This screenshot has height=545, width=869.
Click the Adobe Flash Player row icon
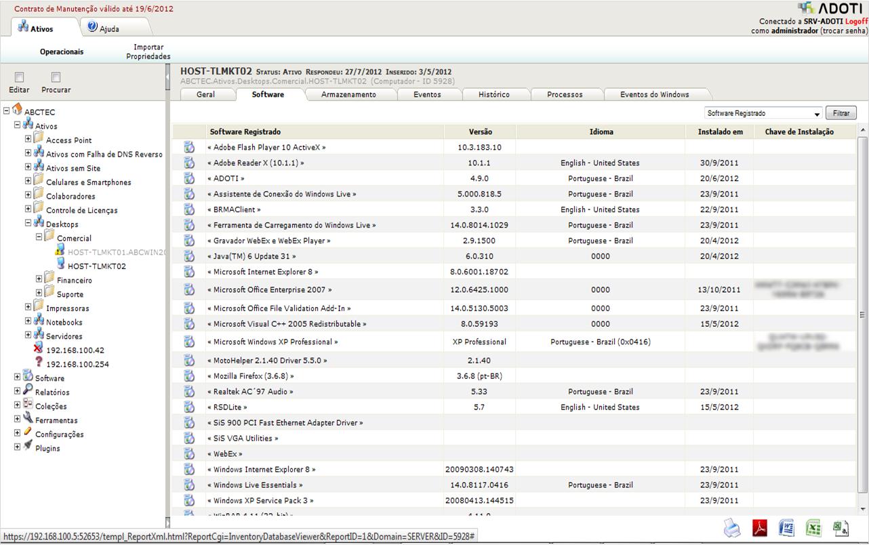[189, 147]
